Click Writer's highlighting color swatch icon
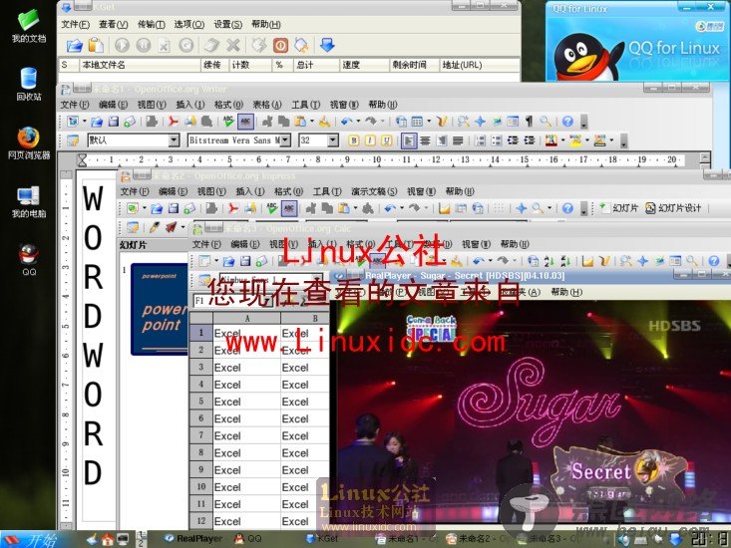The height and width of the screenshot is (548, 731). coord(575,140)
